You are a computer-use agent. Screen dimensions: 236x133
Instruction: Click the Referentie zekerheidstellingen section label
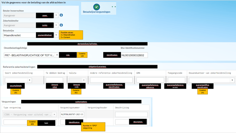19,67
